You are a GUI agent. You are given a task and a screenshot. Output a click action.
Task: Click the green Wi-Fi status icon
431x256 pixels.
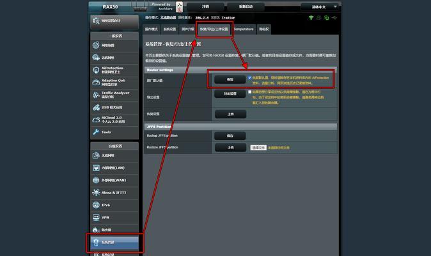pos(311,17)
